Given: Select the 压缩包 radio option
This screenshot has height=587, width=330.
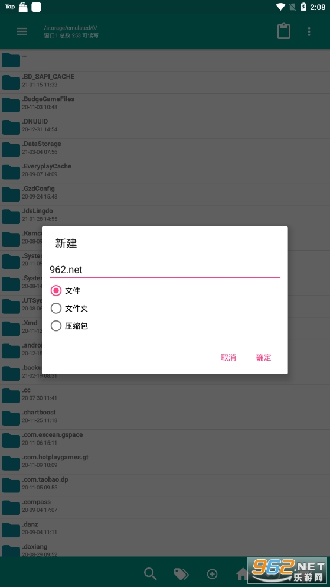Looking at the screenshot, I should (69, 326).
